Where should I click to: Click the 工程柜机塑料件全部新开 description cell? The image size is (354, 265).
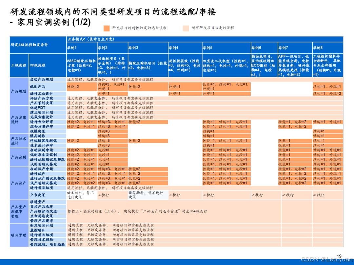(x=328, y=65)
